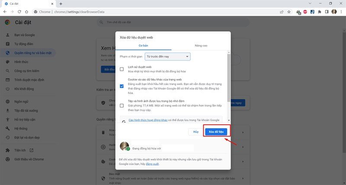Select the Cơ bản tab
The width and height of the screenshot is (346, 185).
point(144,45)
